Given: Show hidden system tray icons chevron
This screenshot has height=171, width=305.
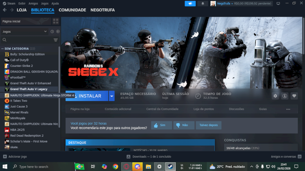Looking at the screenshot, I should click(252, 166).
